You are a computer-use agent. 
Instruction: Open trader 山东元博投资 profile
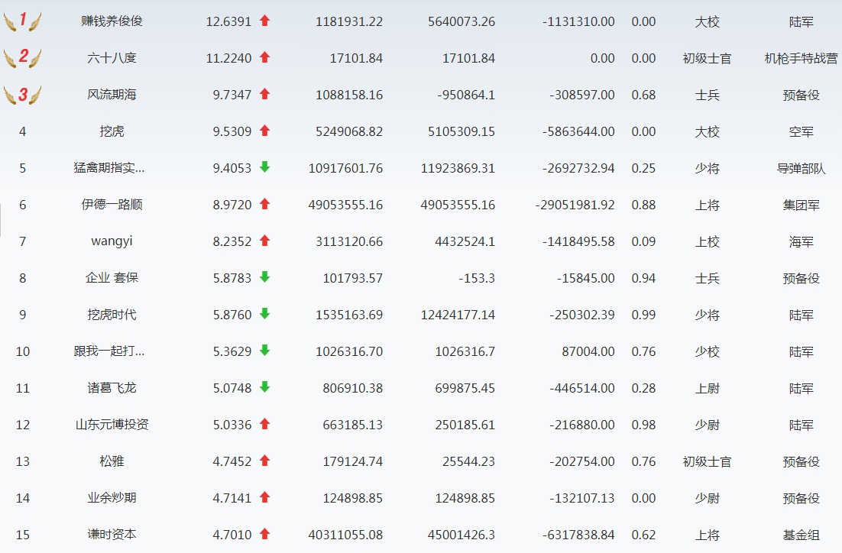(x=112, y=424)
